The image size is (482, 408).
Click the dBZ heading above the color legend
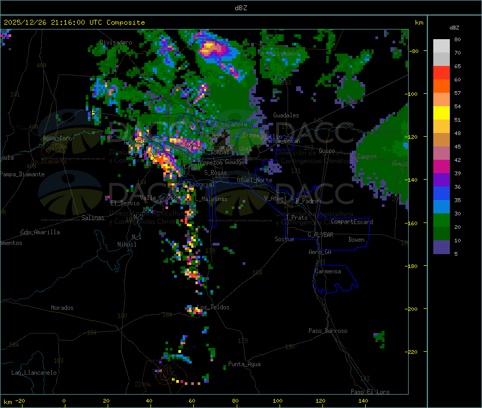point(454,28)
